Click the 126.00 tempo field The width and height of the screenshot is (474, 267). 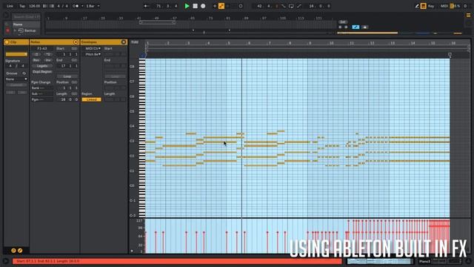[34, 6]
